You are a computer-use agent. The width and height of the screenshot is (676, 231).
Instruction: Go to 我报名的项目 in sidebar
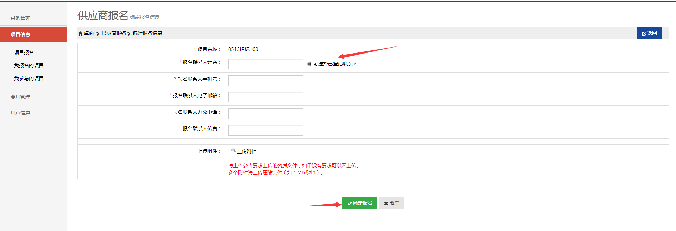coord(29,65)
